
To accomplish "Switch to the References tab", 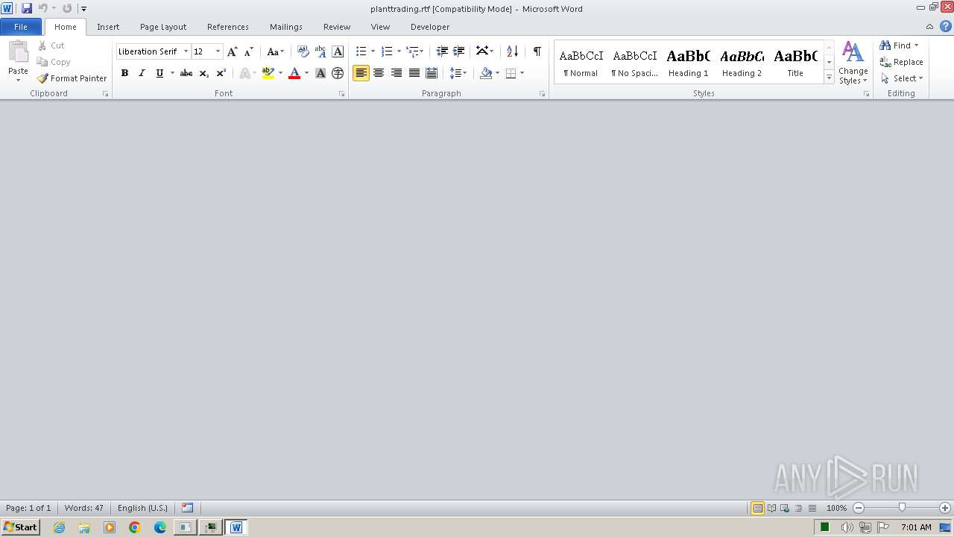I will click(228, 27).
